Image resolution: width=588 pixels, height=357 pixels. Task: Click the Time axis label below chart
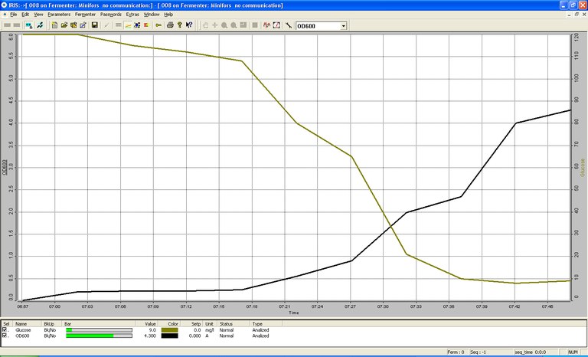tap(293, 313)
